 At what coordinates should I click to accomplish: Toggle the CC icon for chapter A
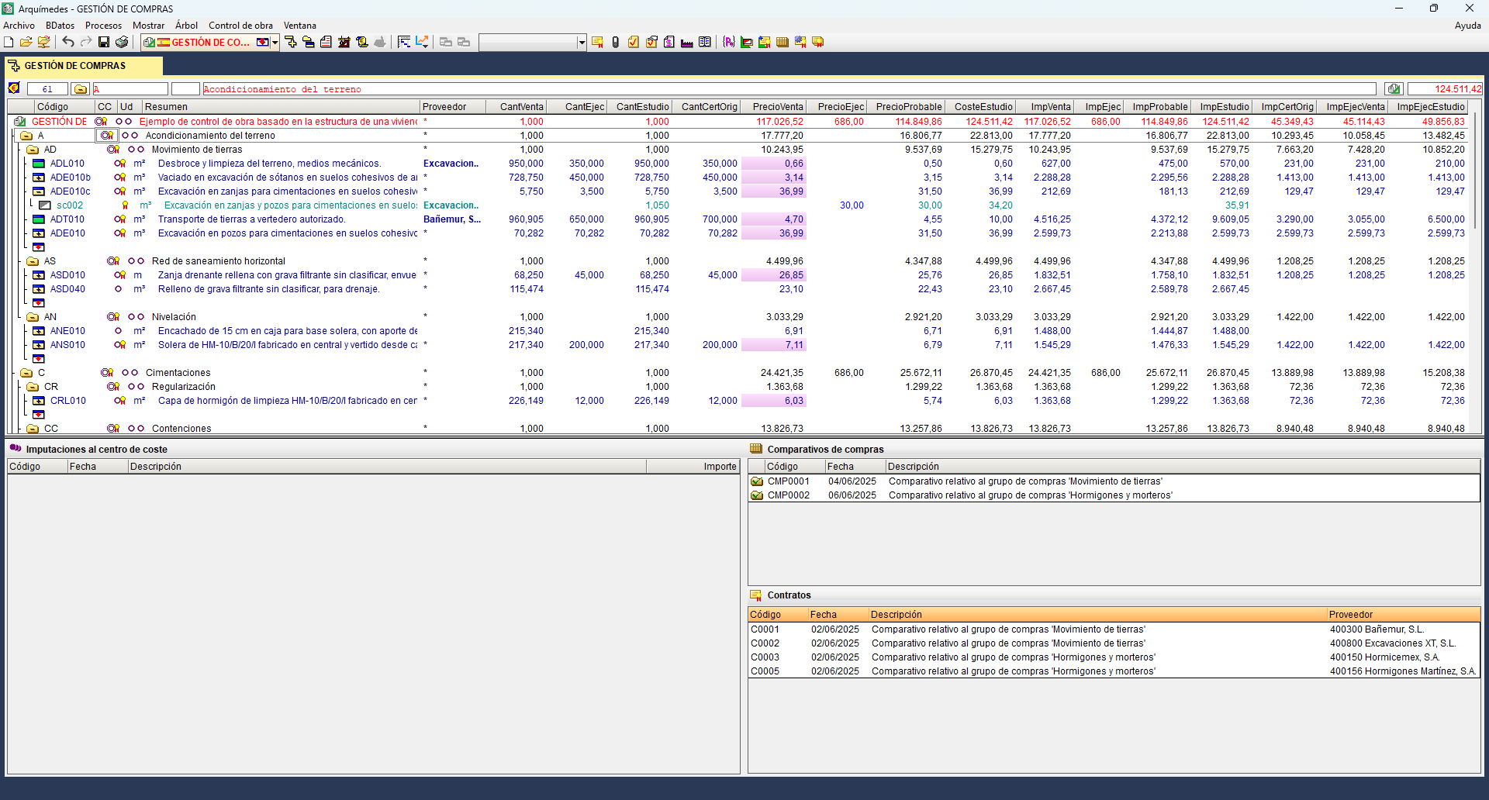[x=106, y=136]
